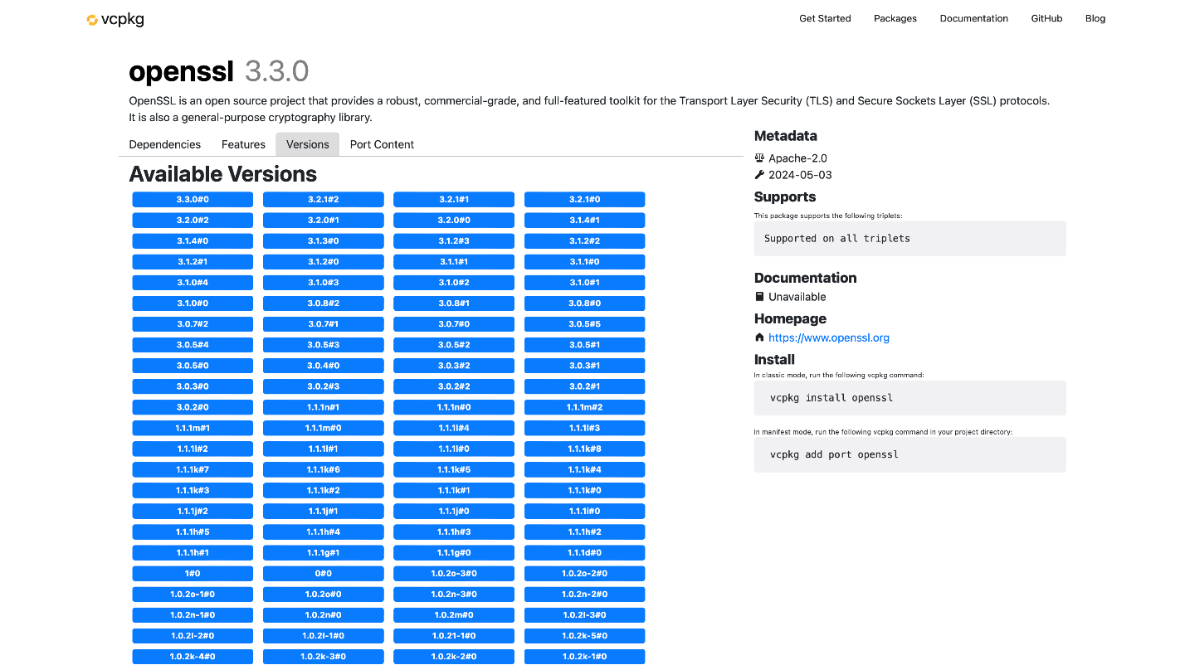
Task: Switch to the Dependencies tab
Action: pyautogui.click(x=165, y=144)
